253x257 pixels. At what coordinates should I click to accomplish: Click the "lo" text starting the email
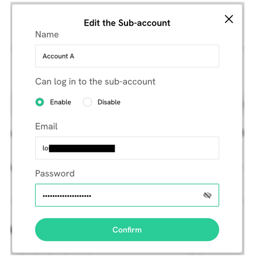[45, 148]
